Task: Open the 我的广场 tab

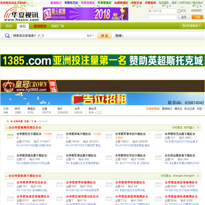Action: click(58, 26)
